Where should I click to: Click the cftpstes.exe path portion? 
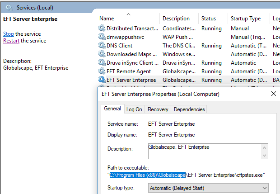pyautogui.click(x=249, y=175)
